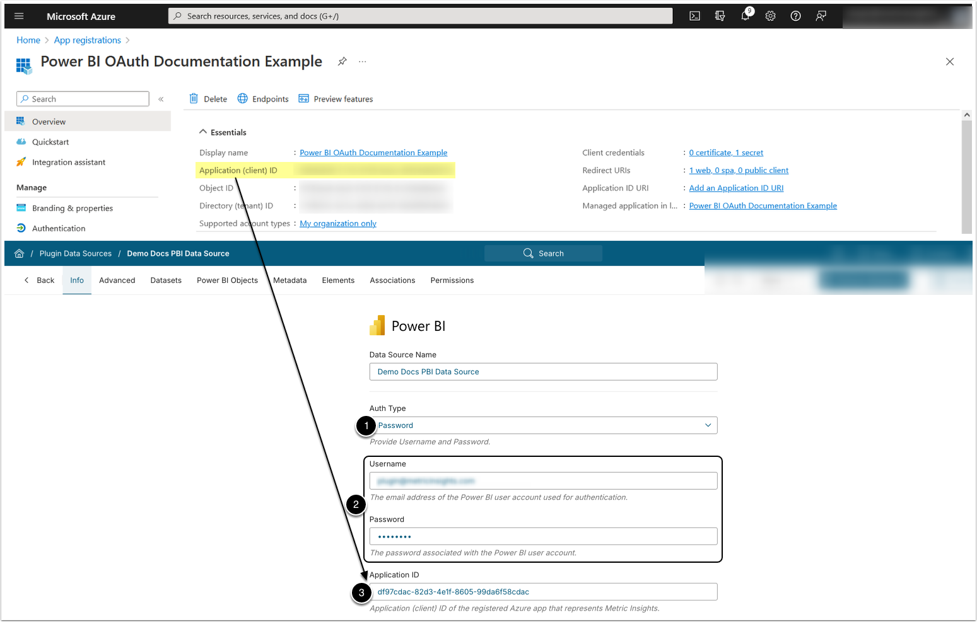Focus the Azure sidebar Search field

pos(83,99)
